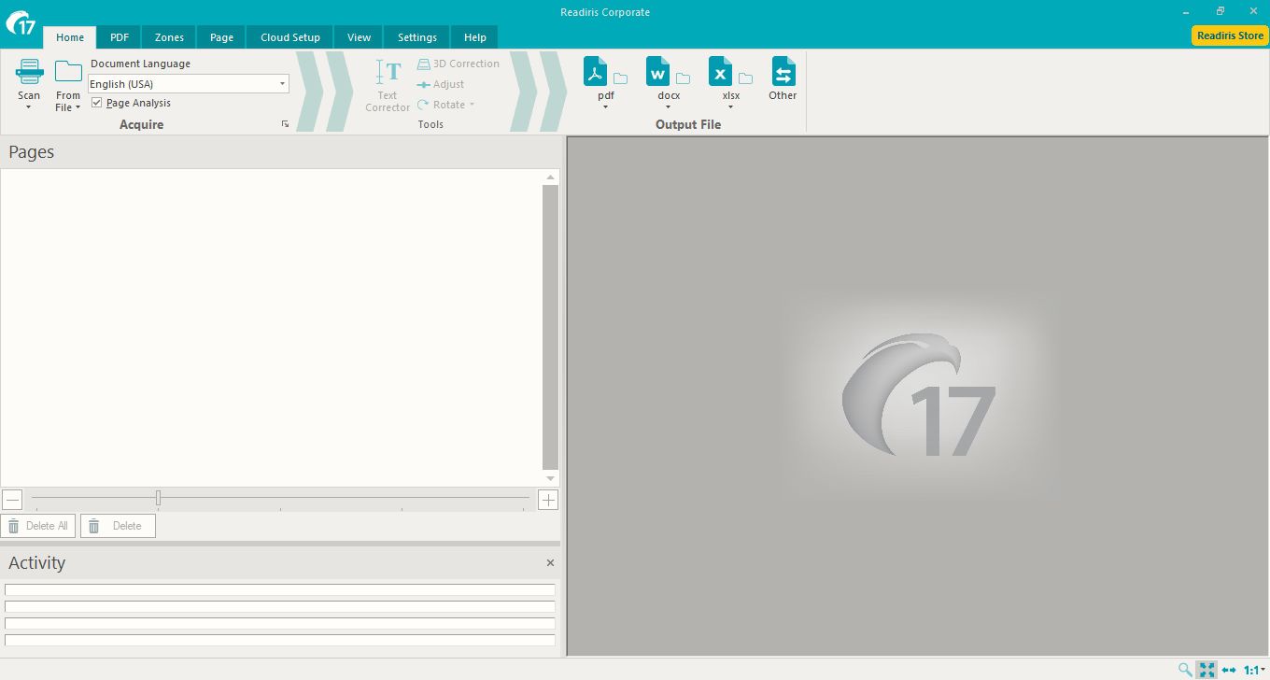1270x680 pixels.
Task: Click the first Activity progress bar
Action: (x=280, y=589)
